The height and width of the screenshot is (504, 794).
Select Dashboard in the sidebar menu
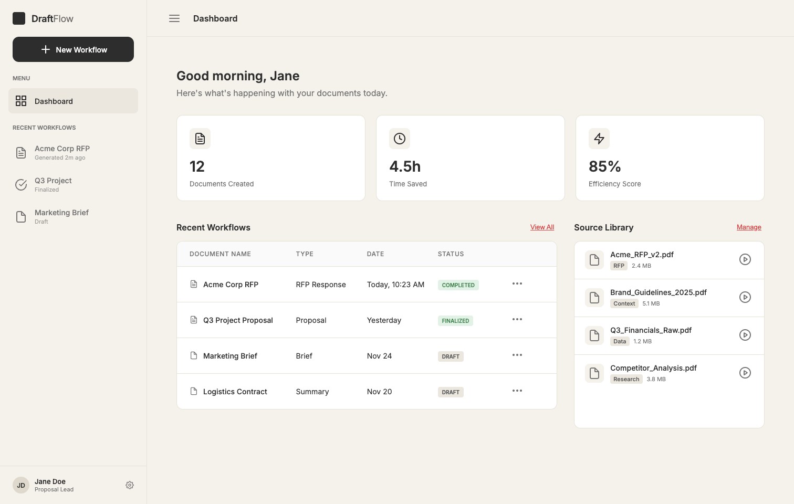[x=73, y=101]
